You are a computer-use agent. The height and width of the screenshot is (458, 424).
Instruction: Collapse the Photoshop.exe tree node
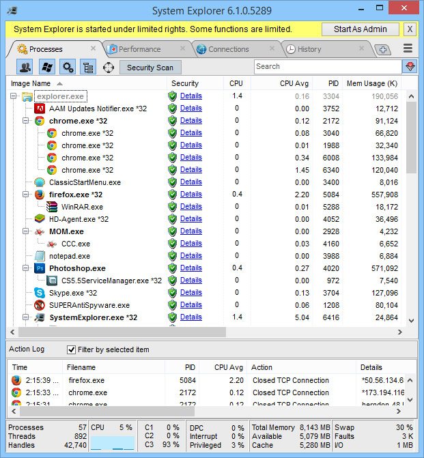pos(26,268)
